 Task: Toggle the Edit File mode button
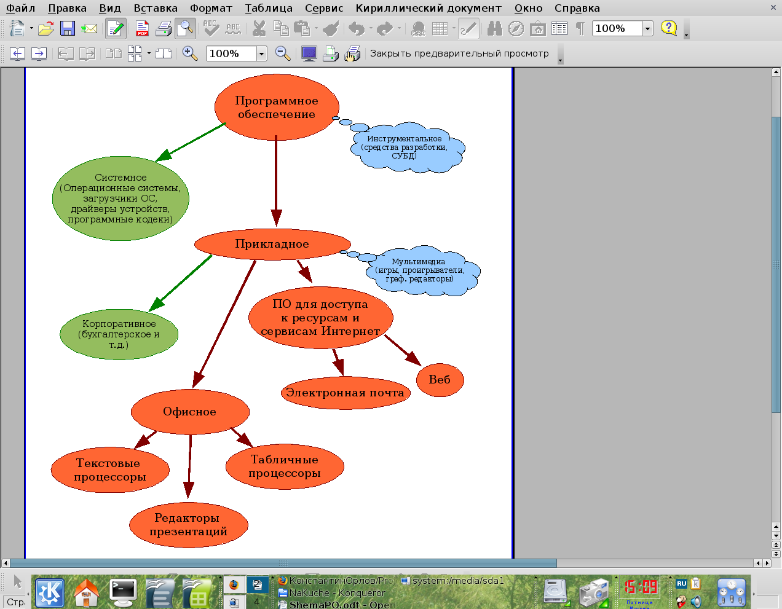115,28
